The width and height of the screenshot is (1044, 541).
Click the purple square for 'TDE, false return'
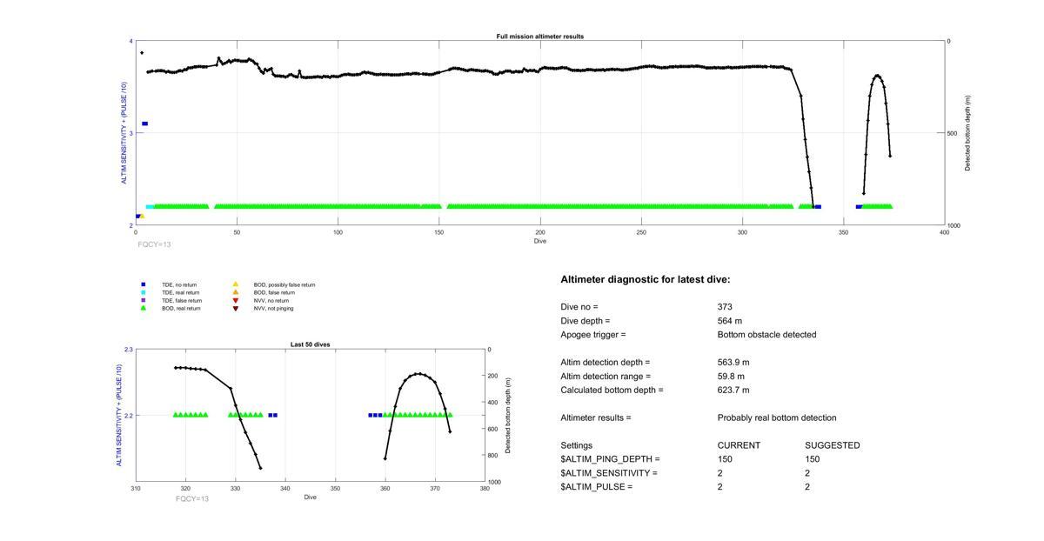point(144,300)
